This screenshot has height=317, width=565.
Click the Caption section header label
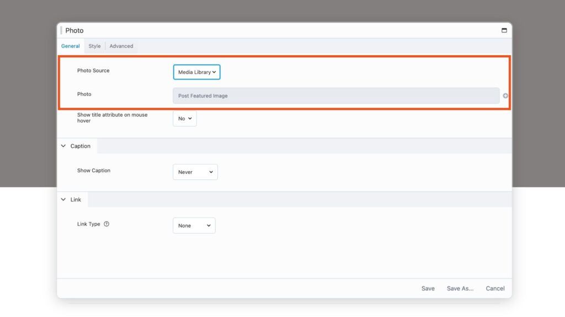[81, 146]
